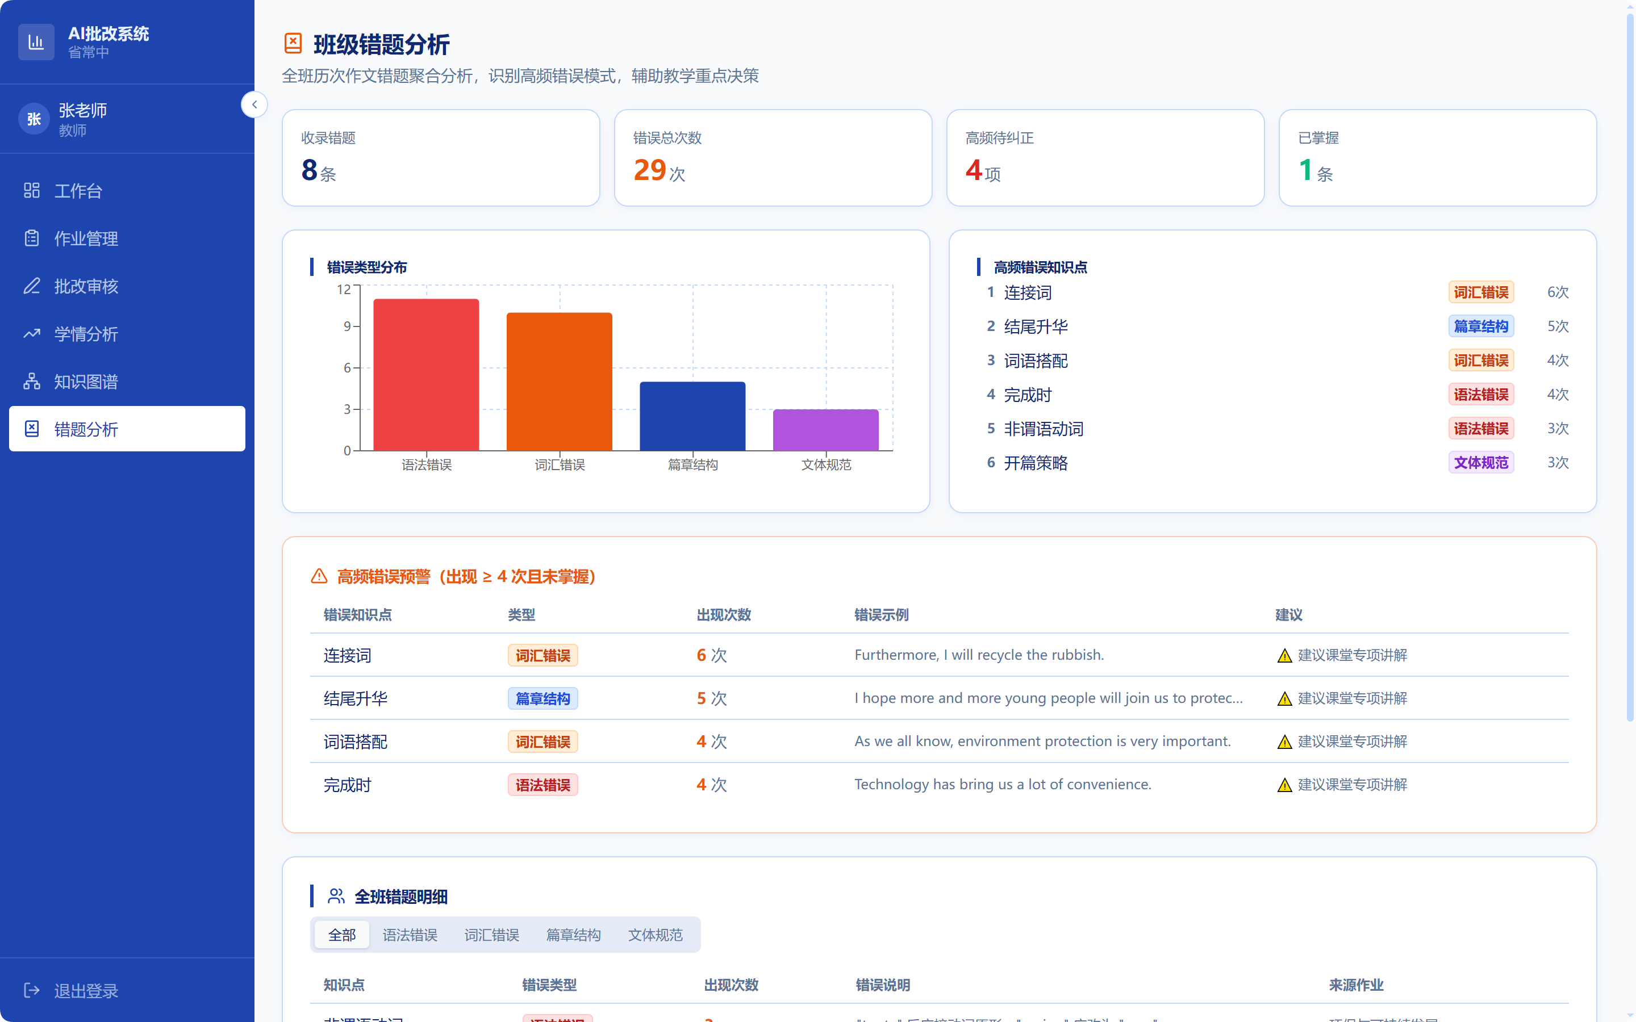Click the red 语法错误 bar in the chart

427,375
